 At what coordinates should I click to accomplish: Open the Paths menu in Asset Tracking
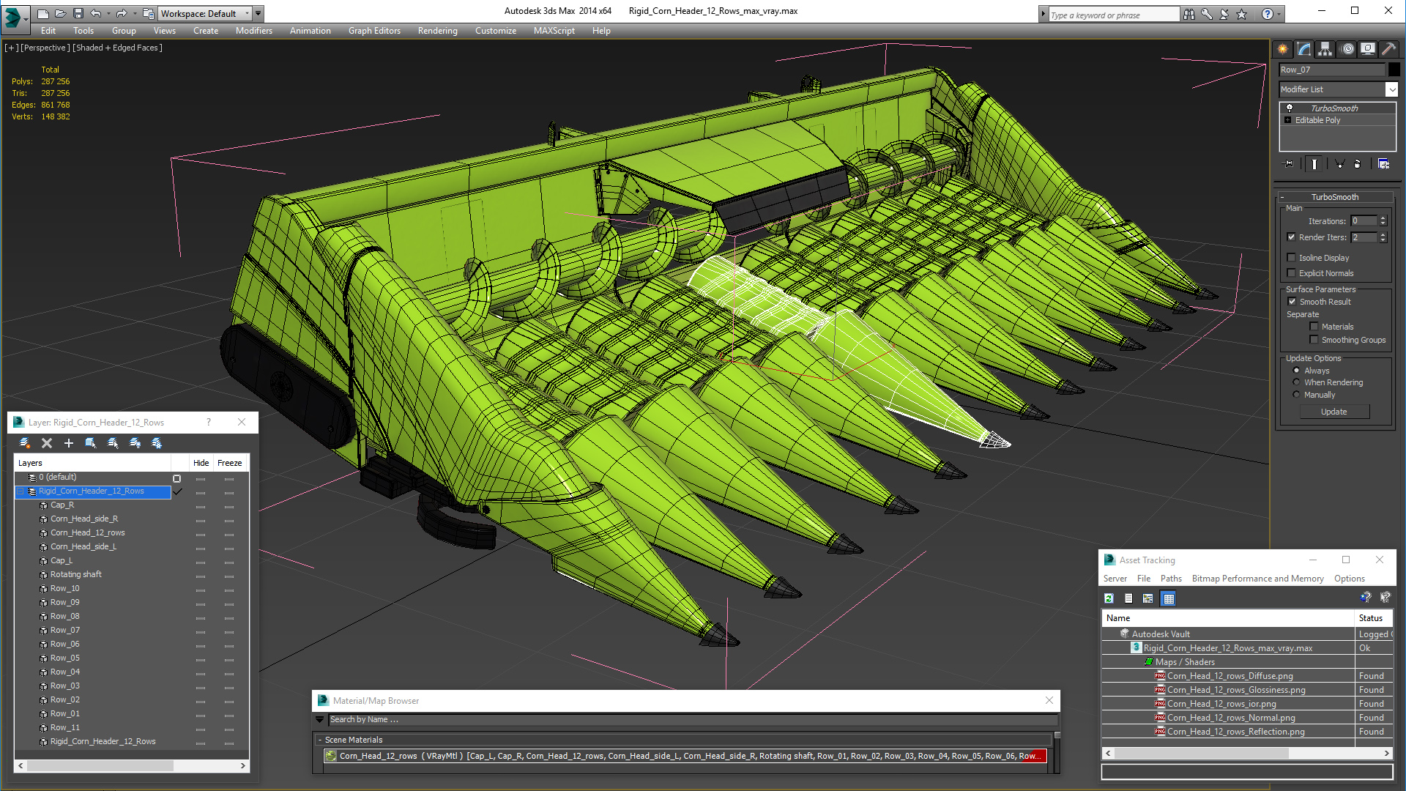(x=1170, y=579)
